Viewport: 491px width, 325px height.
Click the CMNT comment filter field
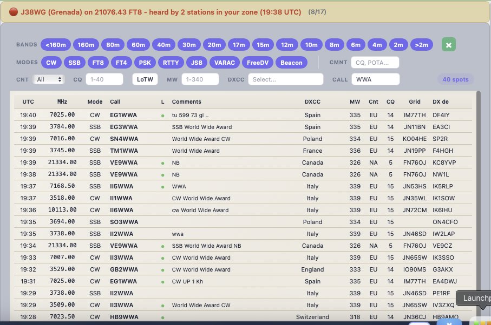pos(375,63)
